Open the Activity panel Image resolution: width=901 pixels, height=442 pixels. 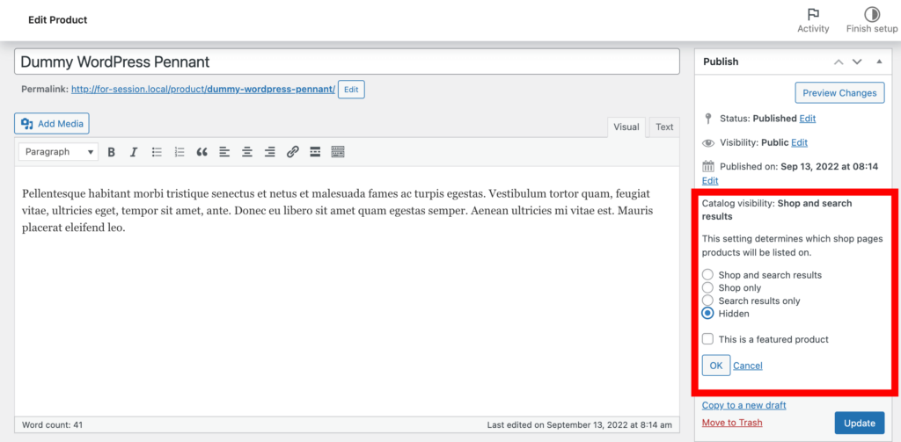(813, 21)
